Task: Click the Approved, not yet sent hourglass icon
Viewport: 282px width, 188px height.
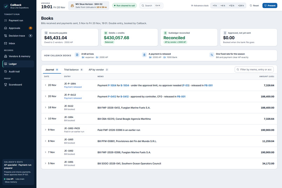Action: [225, 33]
